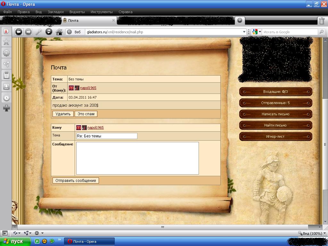
Task: Click in the Сообщение text area
Action: (x=137, y=158)
